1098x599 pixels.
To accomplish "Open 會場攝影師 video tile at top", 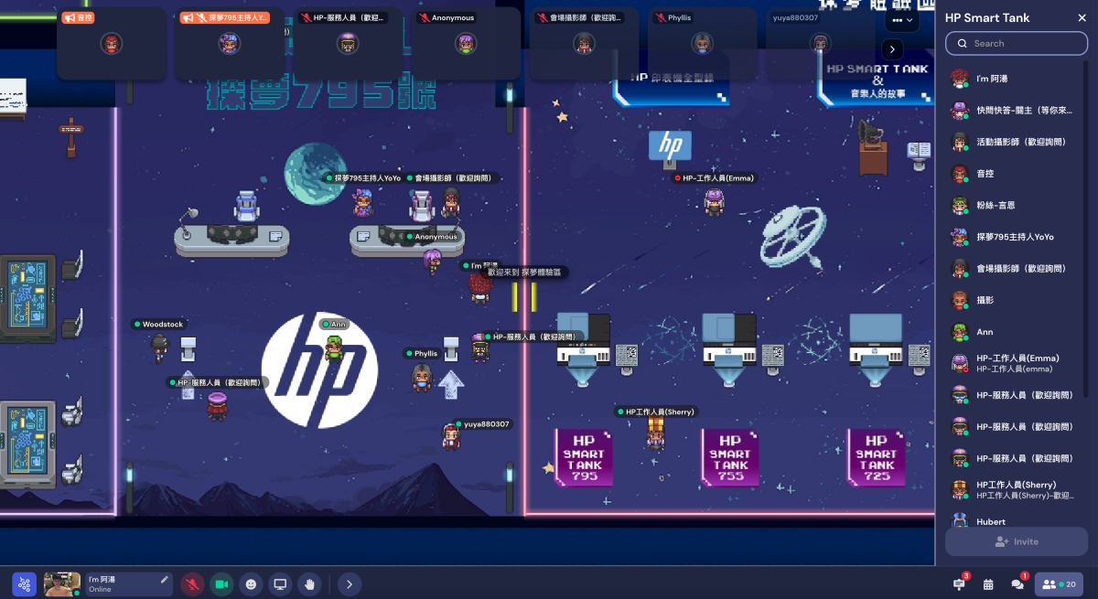I will 584,43.
